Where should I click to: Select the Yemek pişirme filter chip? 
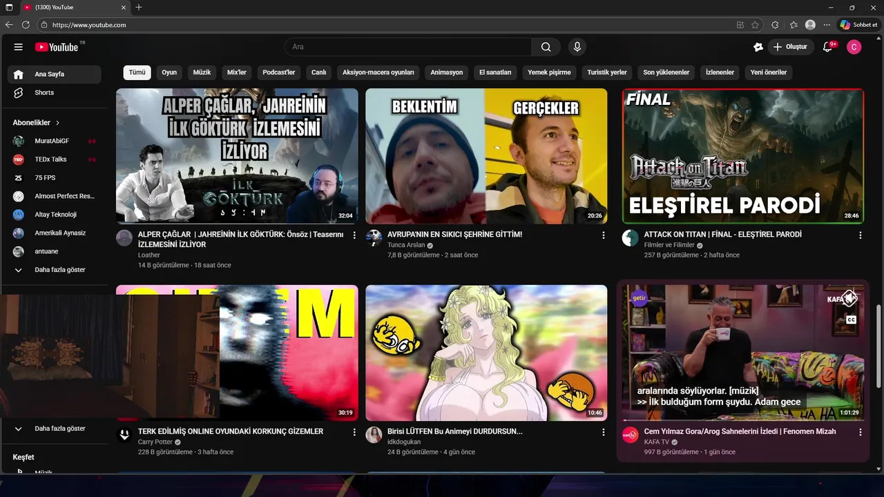(549, 72)
